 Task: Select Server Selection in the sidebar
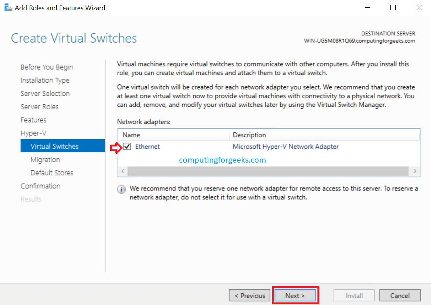pyautogui.click(x=45, y=94)
